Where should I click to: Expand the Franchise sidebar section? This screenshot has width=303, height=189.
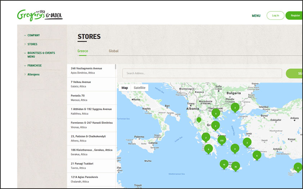point(35,65)
